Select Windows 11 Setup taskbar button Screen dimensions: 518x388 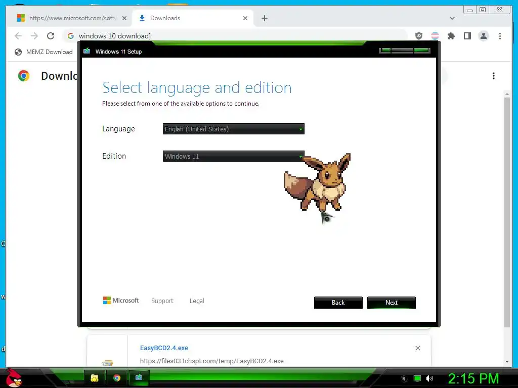139,378
